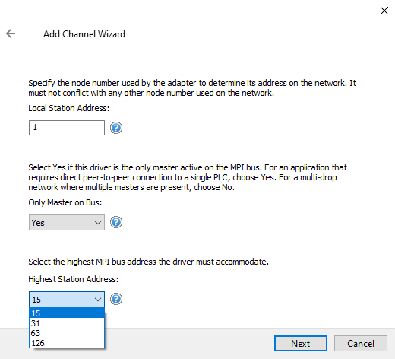Click into the Local Station Address field
Viewport: 395px width, 359px height.
67,128
